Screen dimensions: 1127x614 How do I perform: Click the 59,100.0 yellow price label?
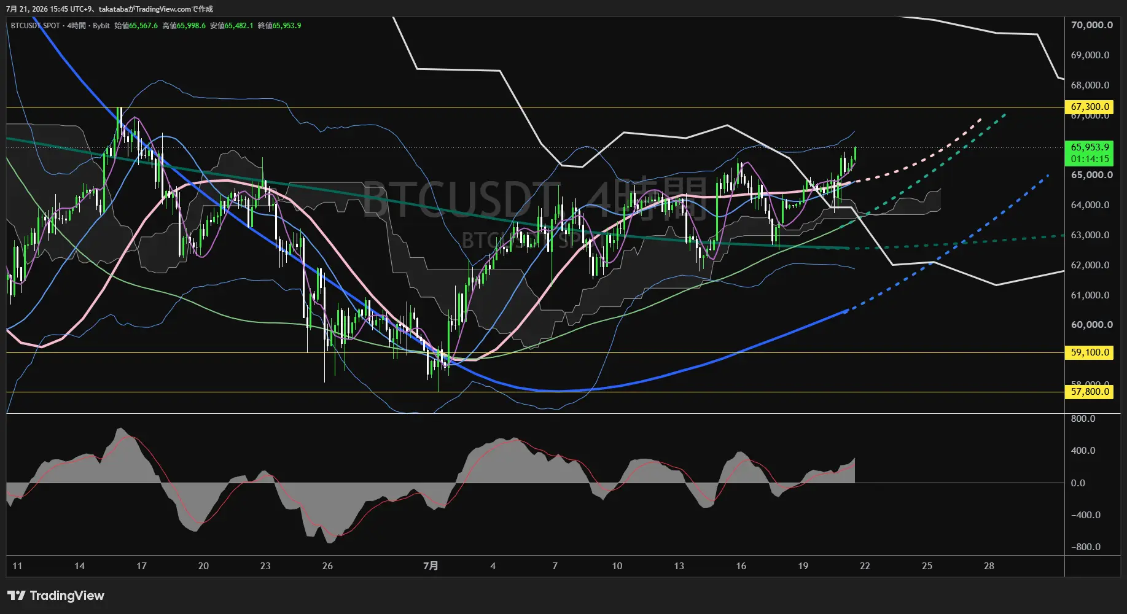1089,352
